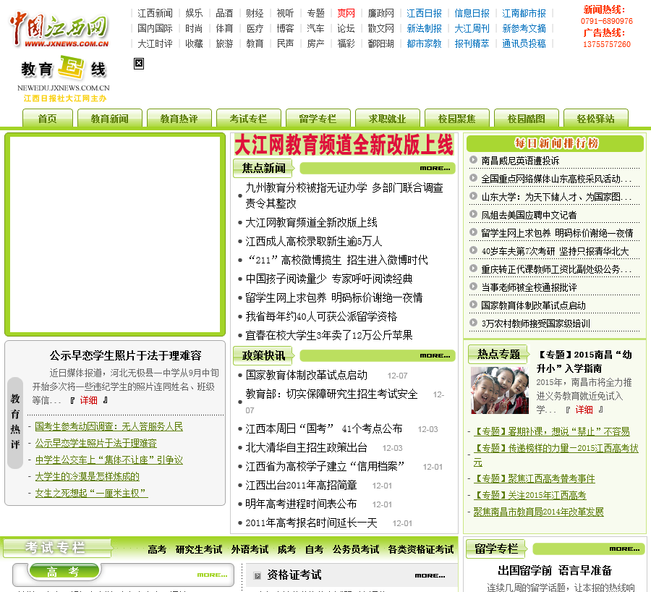Click the red banner 大江网教育频道全新改版上线
This screenshot has height=592, width=651.
tap(344, 145)
